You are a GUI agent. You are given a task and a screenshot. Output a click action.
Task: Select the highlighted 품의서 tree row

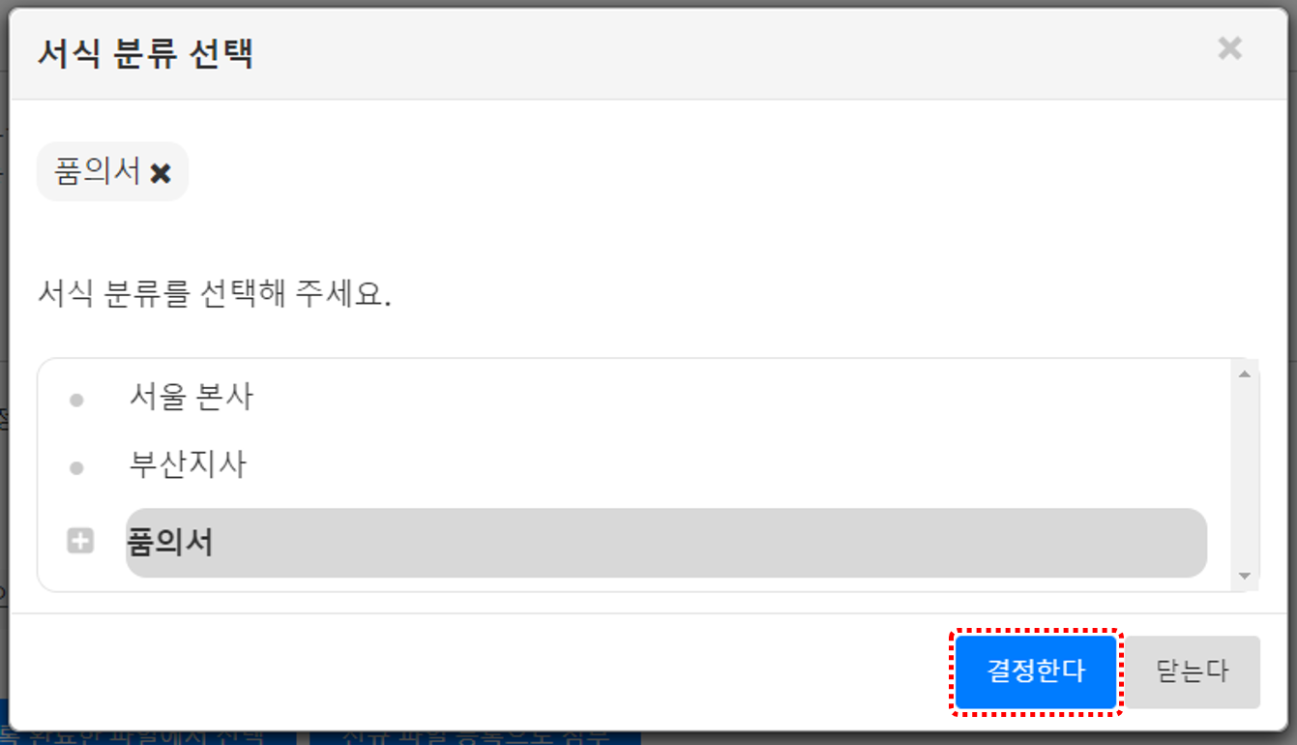(666, 543)
